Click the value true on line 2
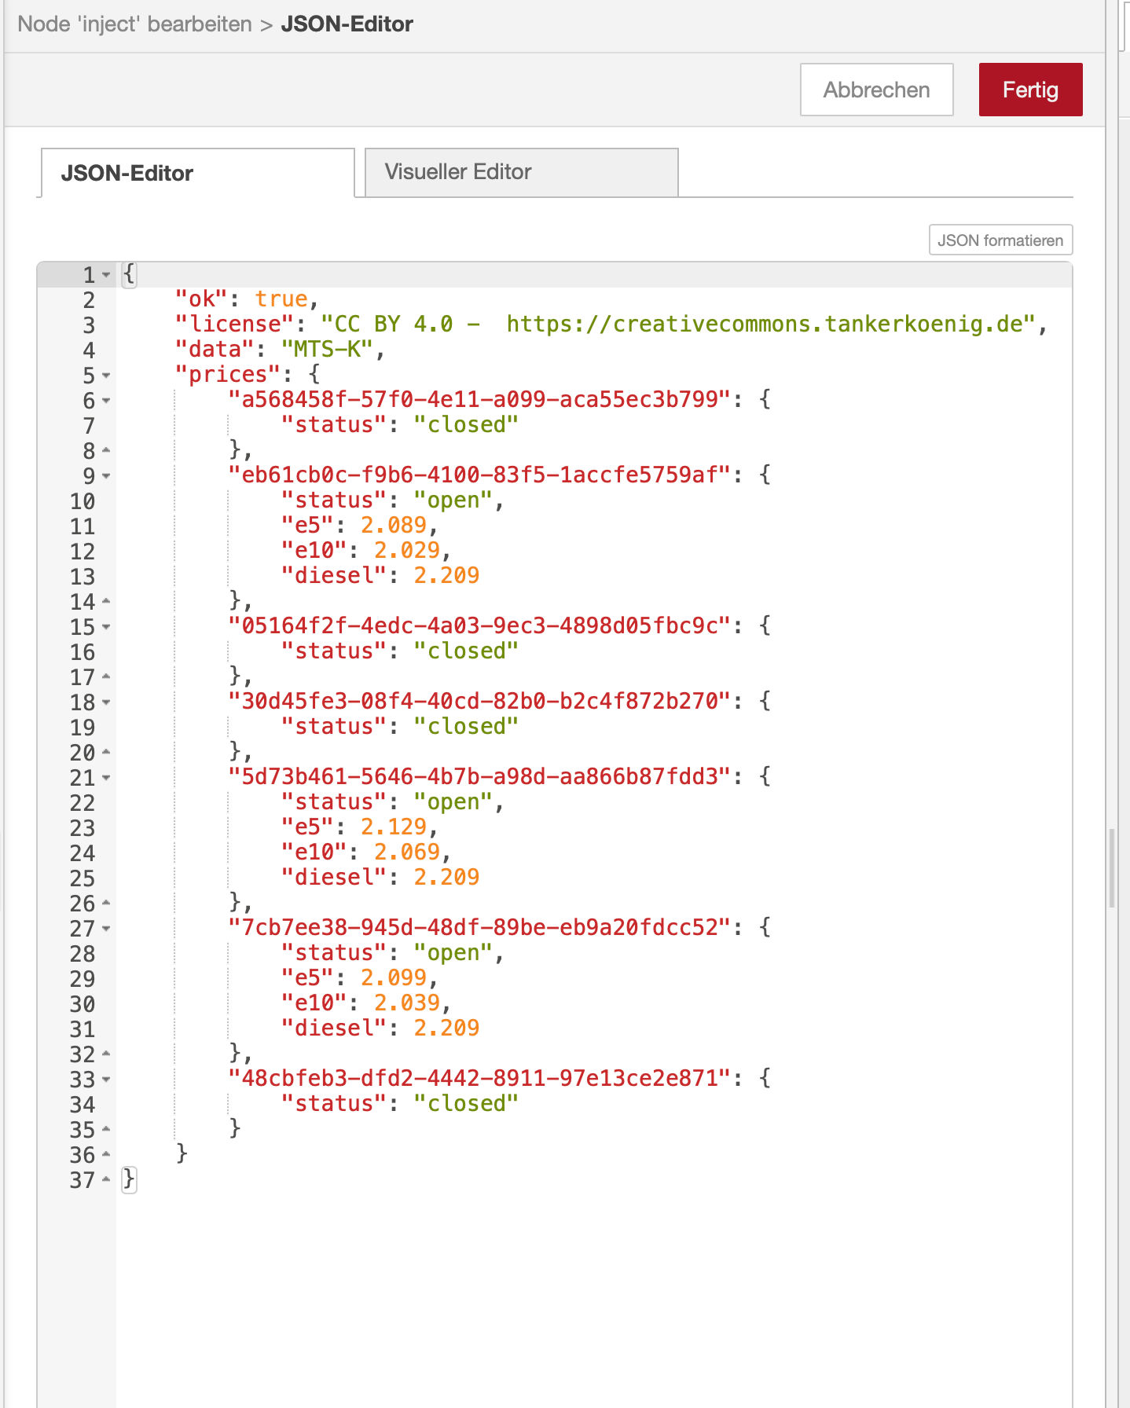The width and height of the screenshot is (1130, 1408). 281,299
